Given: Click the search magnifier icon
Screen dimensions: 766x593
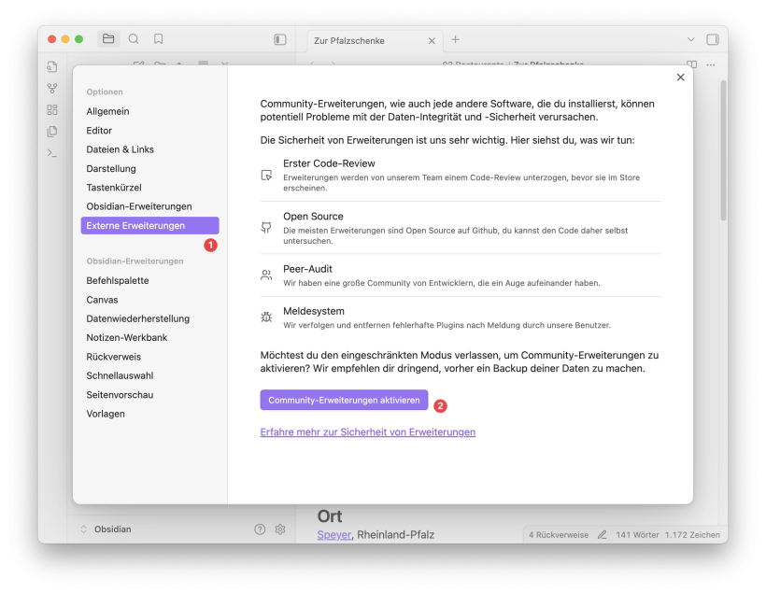Looking at the screenshot, I should [x=134, y=39].
